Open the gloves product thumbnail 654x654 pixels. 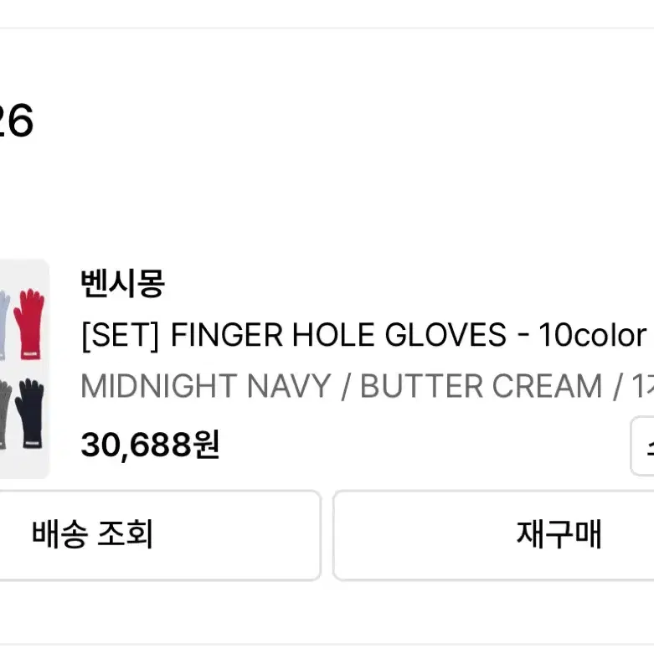24,368
